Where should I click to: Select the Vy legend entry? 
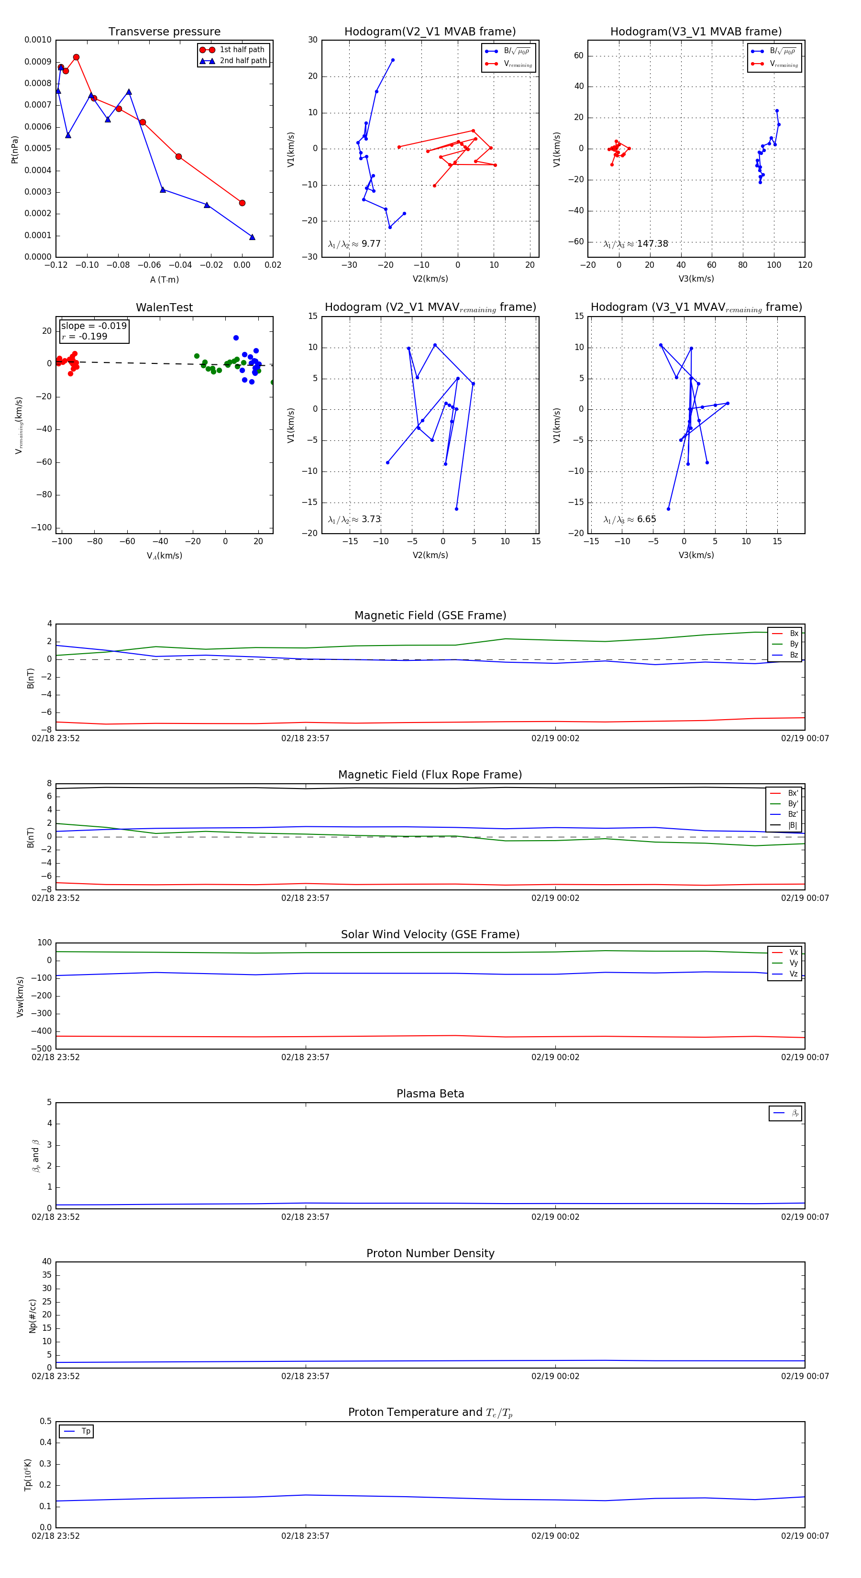(785, 963)
